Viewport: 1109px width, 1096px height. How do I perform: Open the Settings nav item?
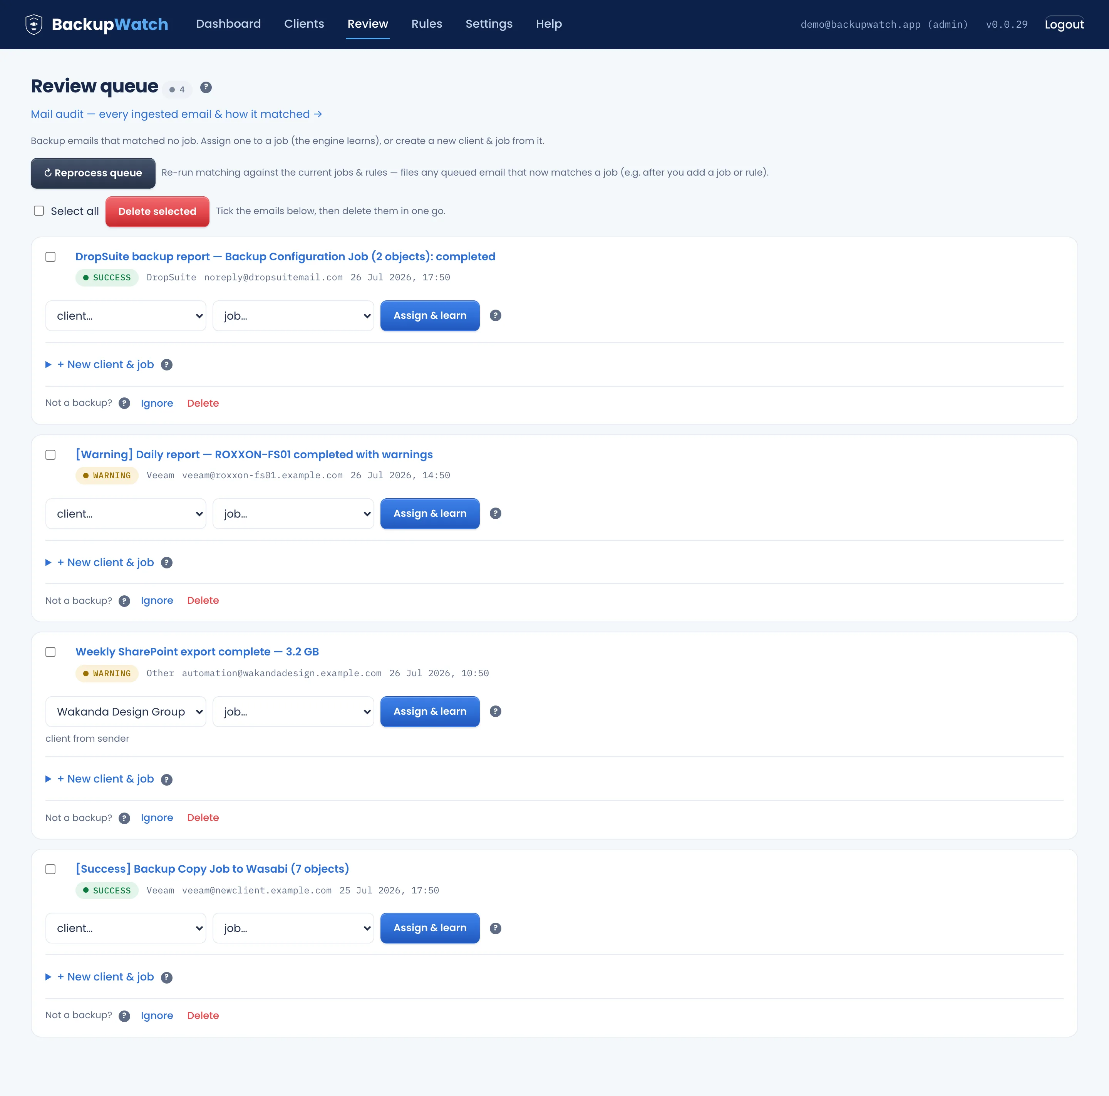pos(489,23)
